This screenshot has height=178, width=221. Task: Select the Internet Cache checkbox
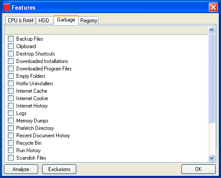11,91
